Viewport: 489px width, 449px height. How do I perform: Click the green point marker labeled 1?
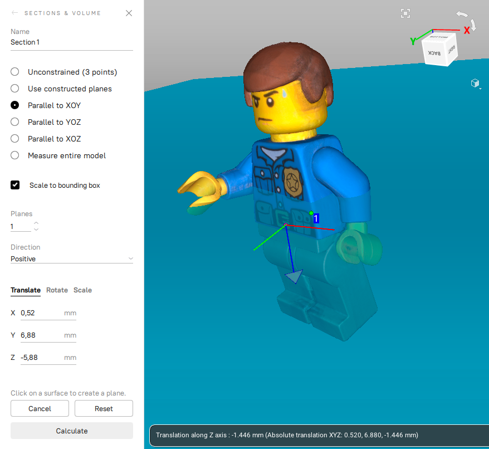coord(311,213)
